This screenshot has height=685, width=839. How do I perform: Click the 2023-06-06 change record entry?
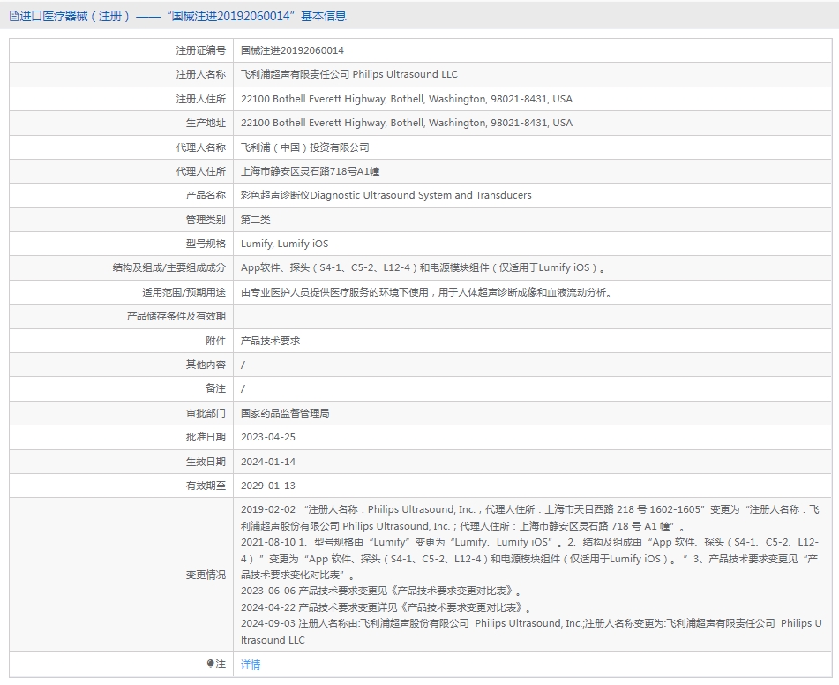pyautogui.click(x=381, y=591)
